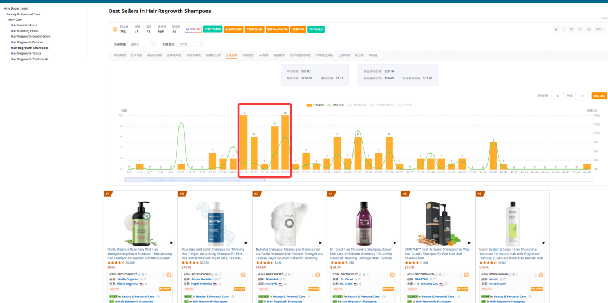Switch to the 市场概况 tab
The width and height of the screenshot is (608, 303).
click(x=120, y=56)
